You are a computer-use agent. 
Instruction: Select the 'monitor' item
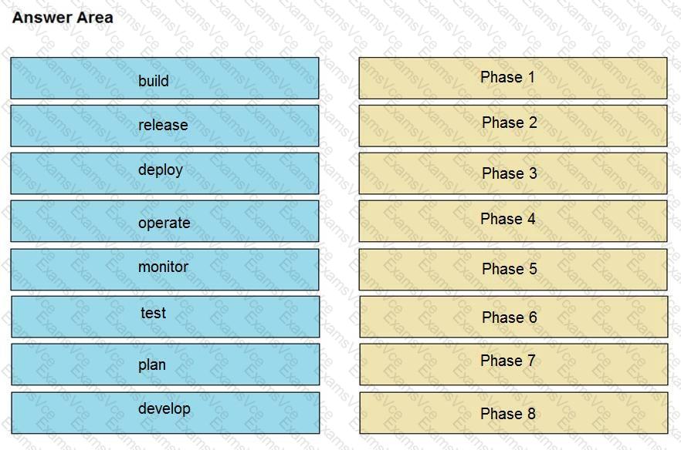(164, 270)
